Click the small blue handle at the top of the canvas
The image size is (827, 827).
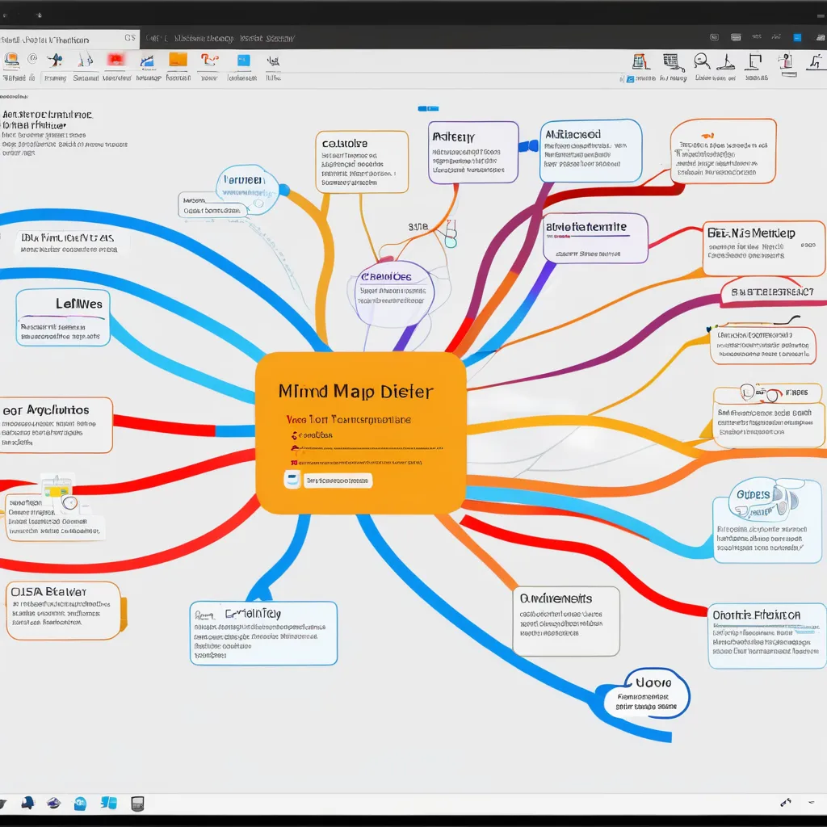[x=428, y=109]
